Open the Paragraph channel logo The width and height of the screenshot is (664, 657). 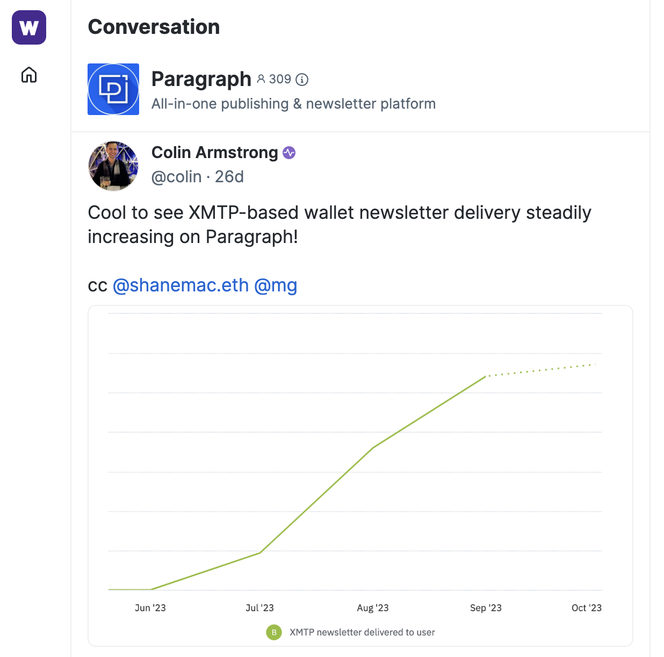click(x=113, y=89)
